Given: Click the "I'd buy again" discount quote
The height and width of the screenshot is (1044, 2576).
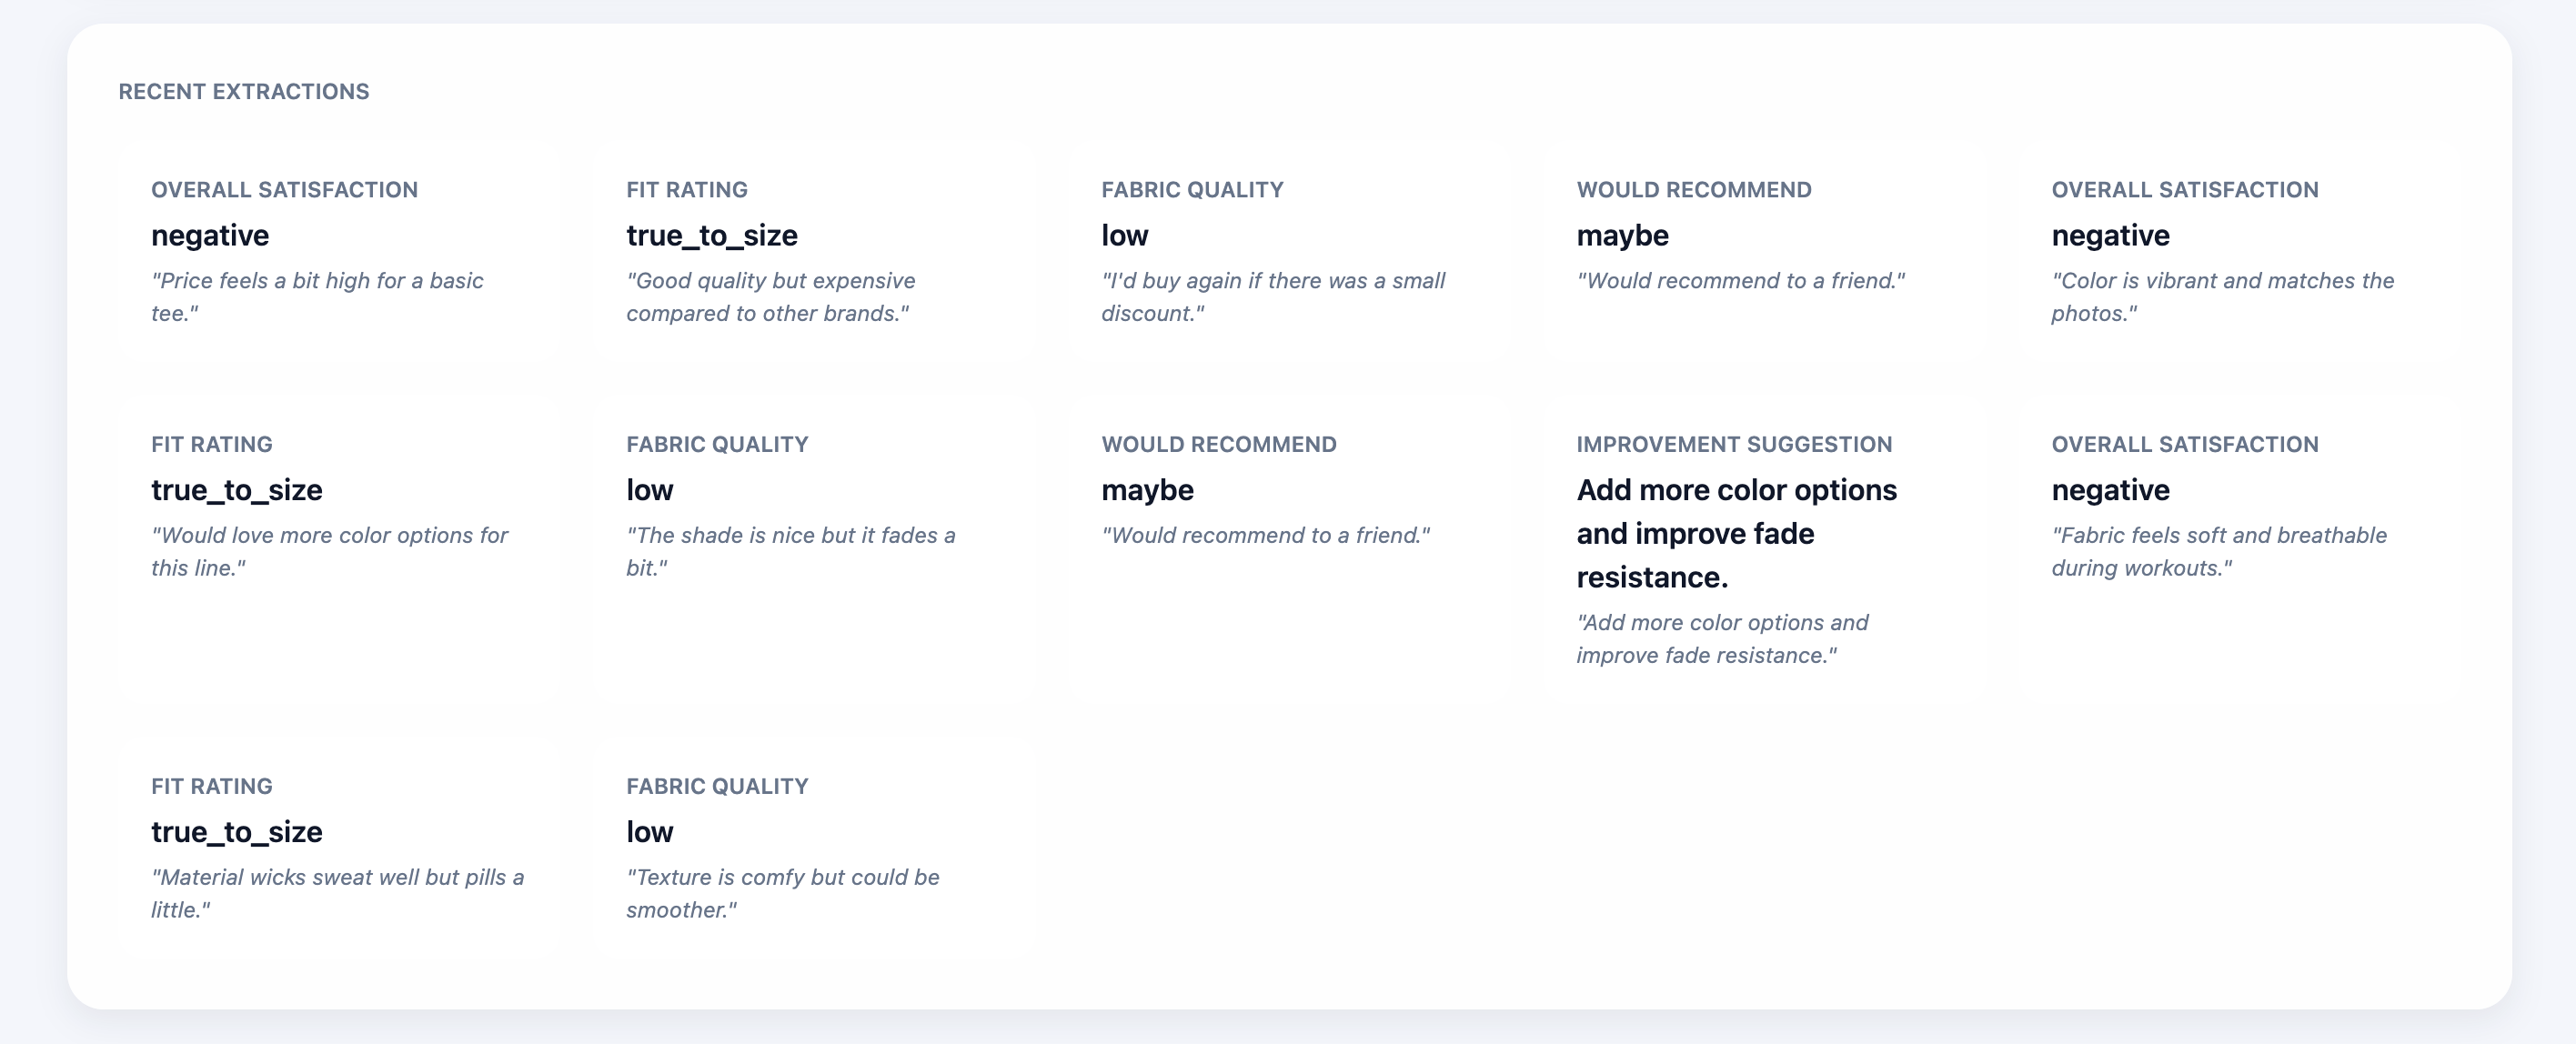Looking at the screenshot, I should coord(1272,297).
